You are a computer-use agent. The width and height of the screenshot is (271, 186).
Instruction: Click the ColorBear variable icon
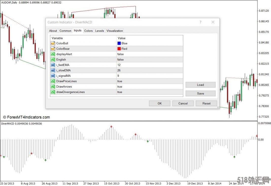pos(53,49)
